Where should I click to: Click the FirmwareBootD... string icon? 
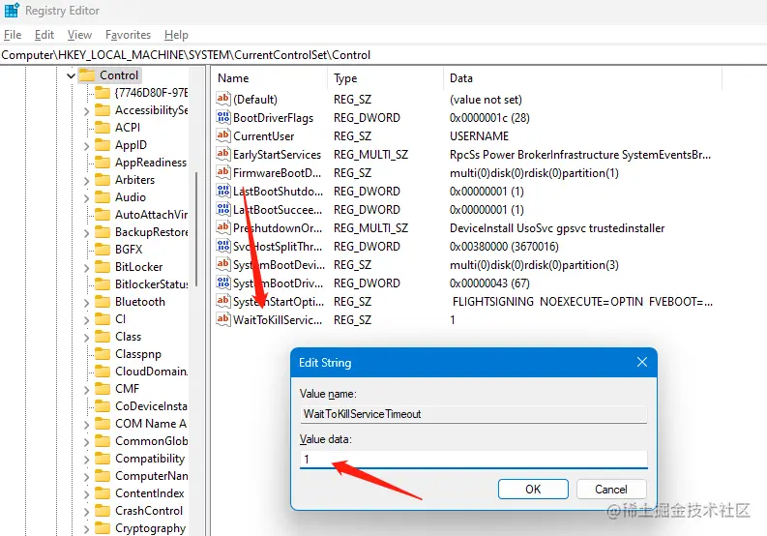tap(223, 172)
